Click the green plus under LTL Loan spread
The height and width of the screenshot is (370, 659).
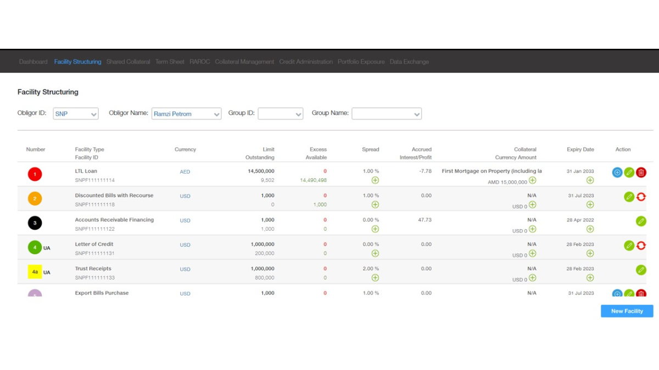point(375,180)
